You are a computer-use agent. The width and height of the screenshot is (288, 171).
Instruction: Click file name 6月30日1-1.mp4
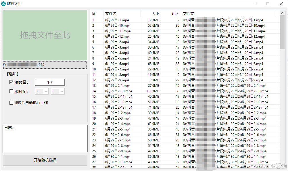coord(118,157)
